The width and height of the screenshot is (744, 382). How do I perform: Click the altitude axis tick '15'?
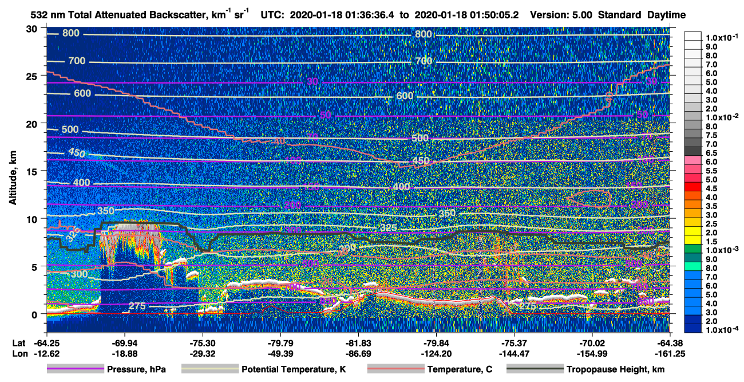tap(33, 171)
